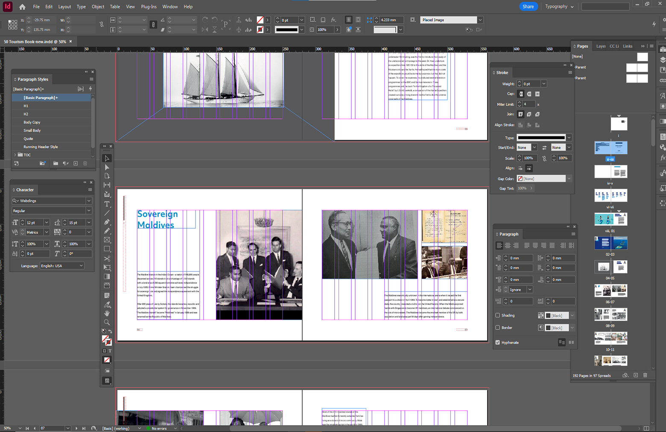The image size is (666, 432).
Task: Select the Type tool
Action: point(107,204)
